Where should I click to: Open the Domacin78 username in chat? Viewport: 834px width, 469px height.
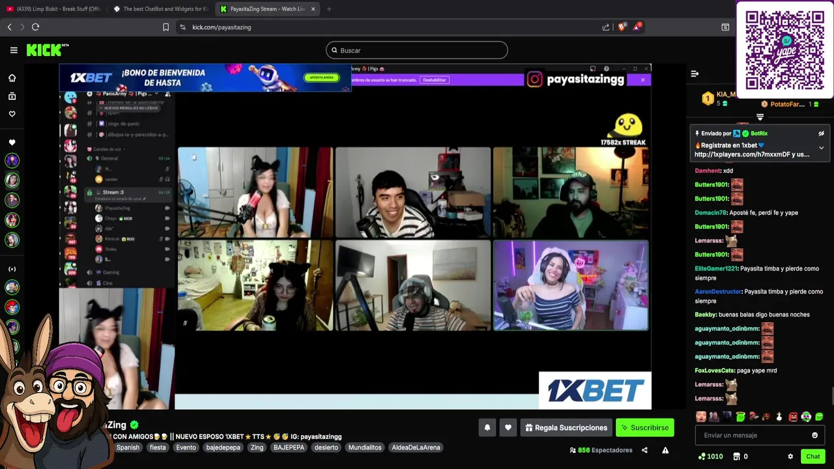pos(710,213)
